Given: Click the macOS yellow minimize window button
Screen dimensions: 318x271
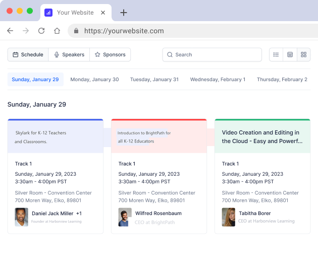Looking at the screenshot, I should pyautogui.click(x=20, y=11).
